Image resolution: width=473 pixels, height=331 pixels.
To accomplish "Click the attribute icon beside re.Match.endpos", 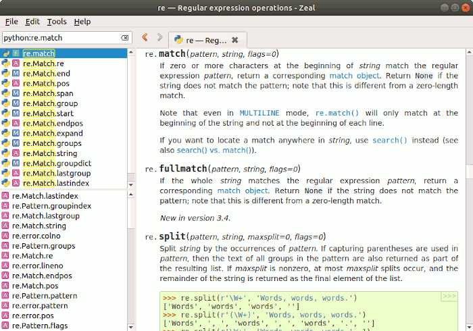I will pos(16,124).
